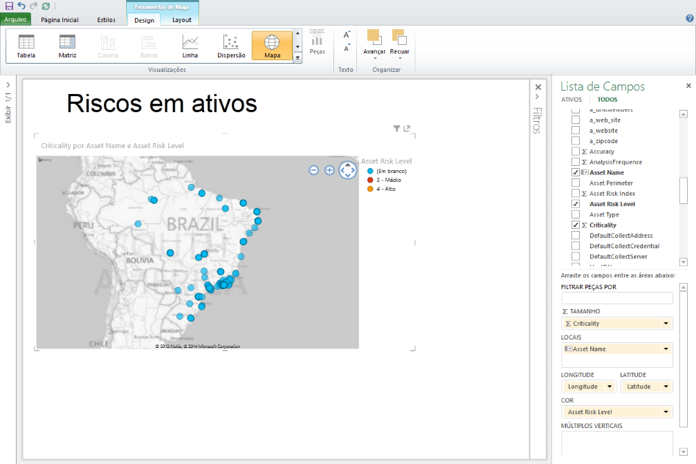Expand the Exibir view pane chevron
Screen dimensions: 696x464
coord(8,85)
